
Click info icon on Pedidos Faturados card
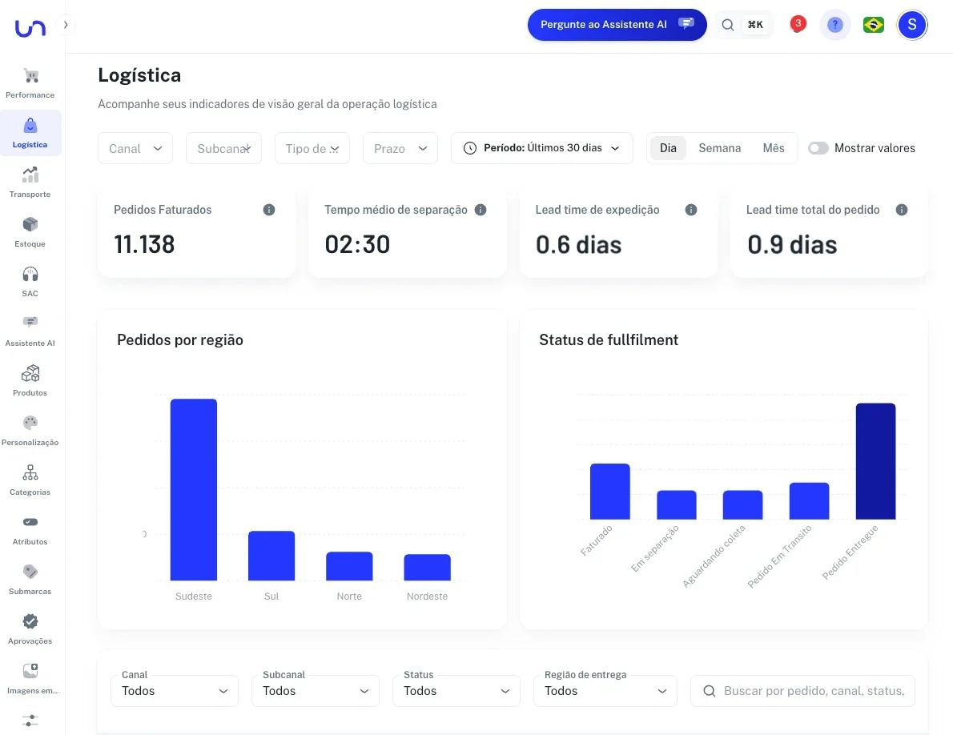tap(269, 210)
